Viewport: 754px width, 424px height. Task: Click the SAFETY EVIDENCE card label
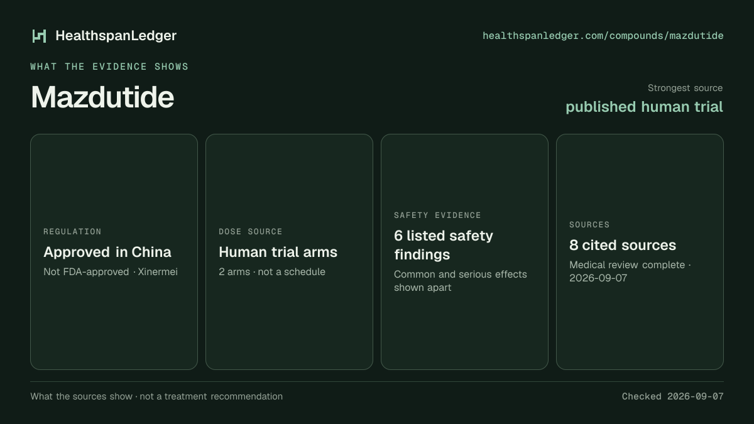[437, 215]
